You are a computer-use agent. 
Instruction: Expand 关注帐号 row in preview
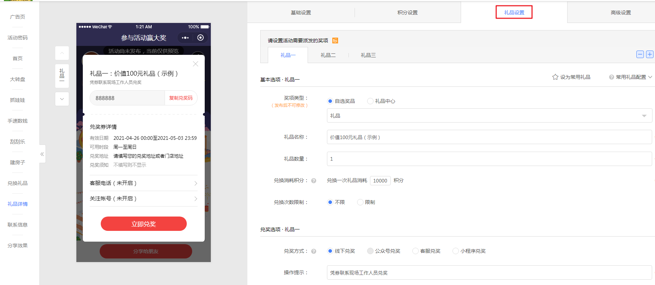pyautogui.click(x=143, y=199)
